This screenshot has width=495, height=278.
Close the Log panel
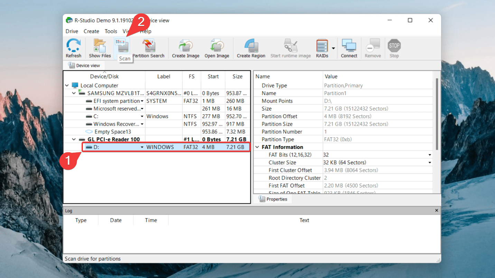436,210
